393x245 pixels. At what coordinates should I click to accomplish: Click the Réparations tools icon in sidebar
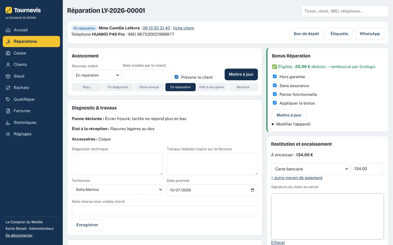click(x=8, y=42)
